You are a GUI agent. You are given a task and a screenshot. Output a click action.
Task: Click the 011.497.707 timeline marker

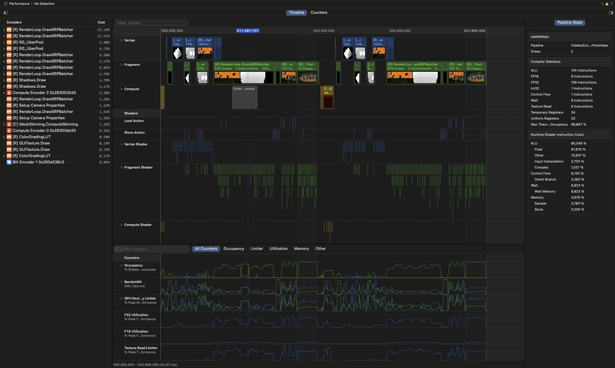[x=248, y=31]
